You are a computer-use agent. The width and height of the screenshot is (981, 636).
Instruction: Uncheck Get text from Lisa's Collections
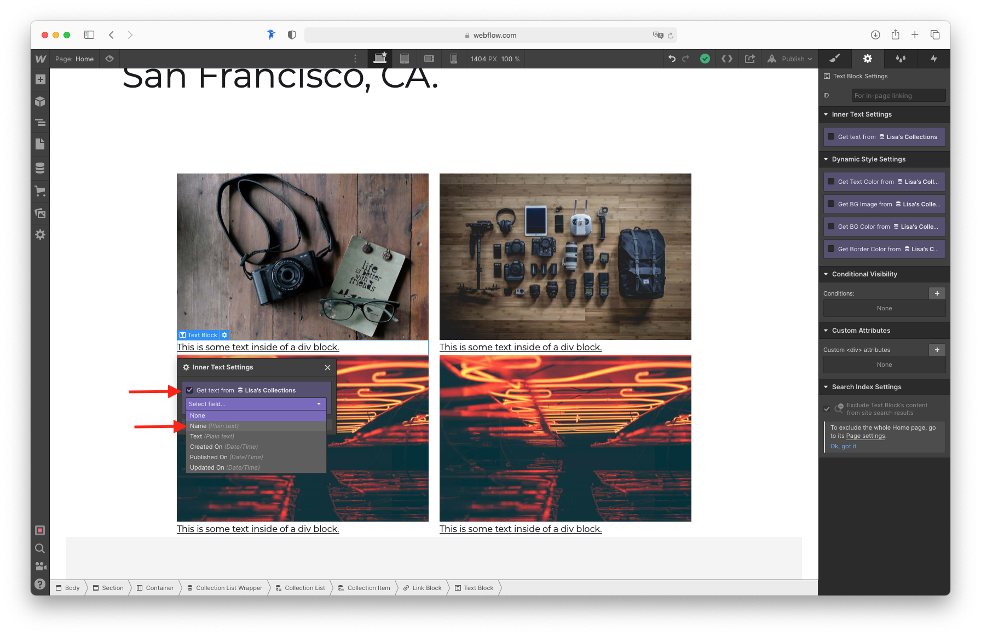190,390
